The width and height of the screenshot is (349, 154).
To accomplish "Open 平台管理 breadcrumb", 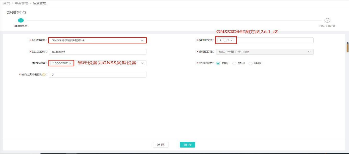I will coord(21,3).
